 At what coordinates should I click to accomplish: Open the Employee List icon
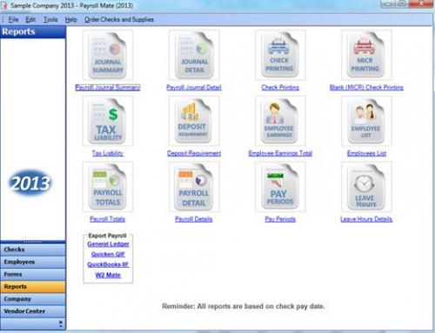point(366,121)
